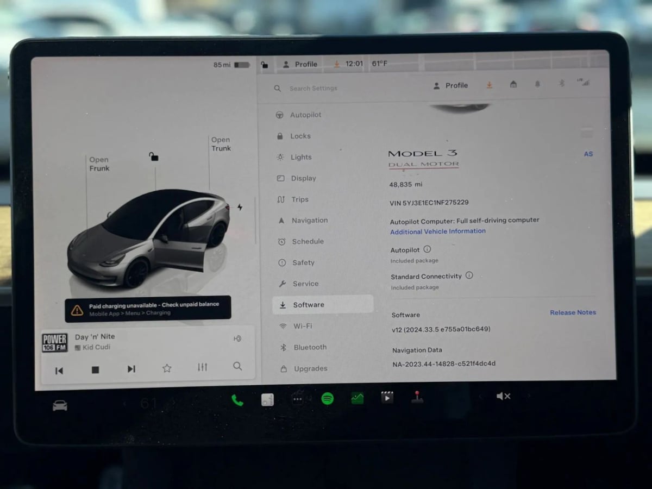Unmute the volume speaker icon
Viewport: 652px width, 489px height.
click(503, 396)
